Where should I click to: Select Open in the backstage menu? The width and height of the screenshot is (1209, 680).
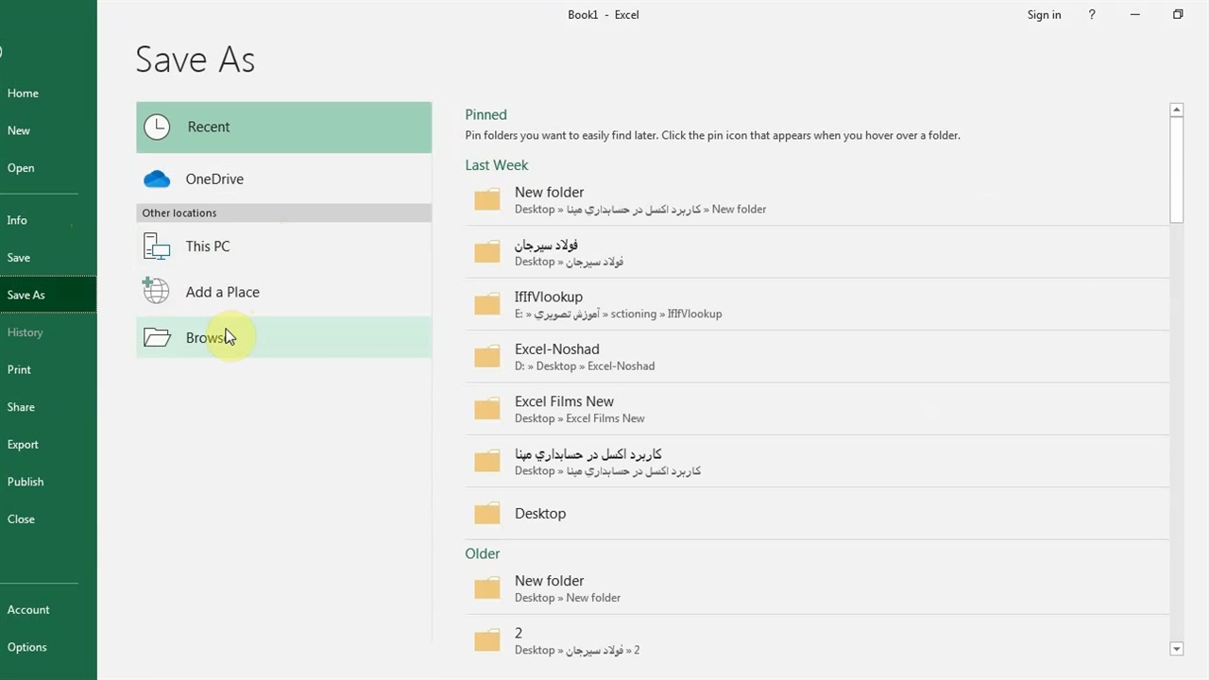click(47, 168)
